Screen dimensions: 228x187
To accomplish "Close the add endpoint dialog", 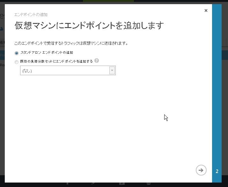I will point(206,11).
